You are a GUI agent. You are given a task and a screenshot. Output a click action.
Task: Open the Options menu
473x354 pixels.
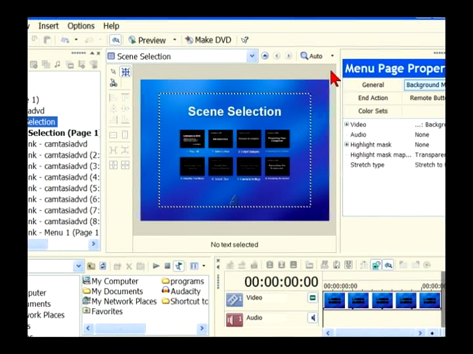pyautogui.click(x=81, y=26)
